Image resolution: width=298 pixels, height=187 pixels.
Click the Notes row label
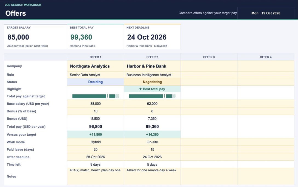pos(12,176)
